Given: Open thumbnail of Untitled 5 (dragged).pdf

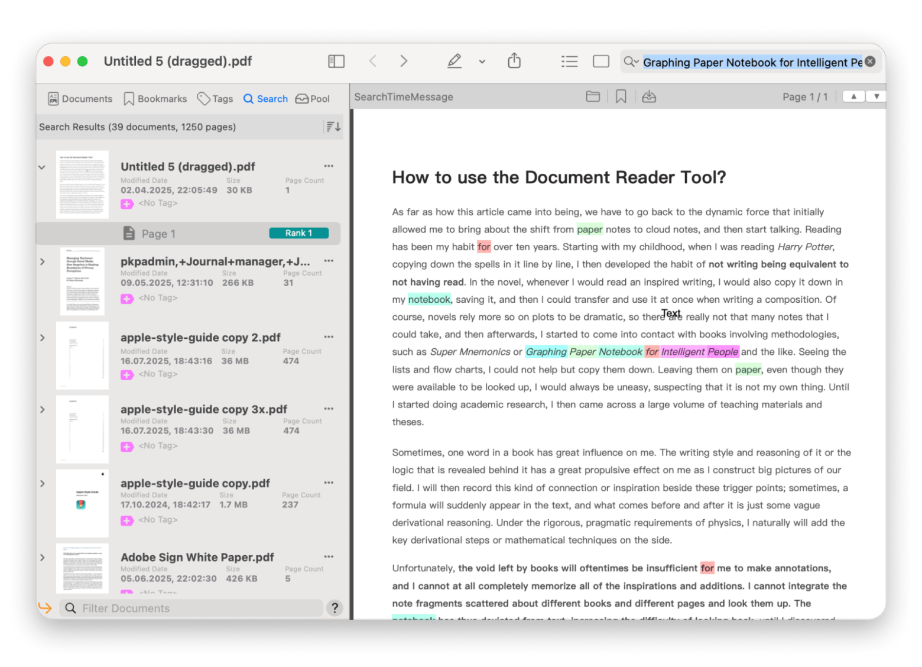Looking at the screenshot, I should 82,184.
